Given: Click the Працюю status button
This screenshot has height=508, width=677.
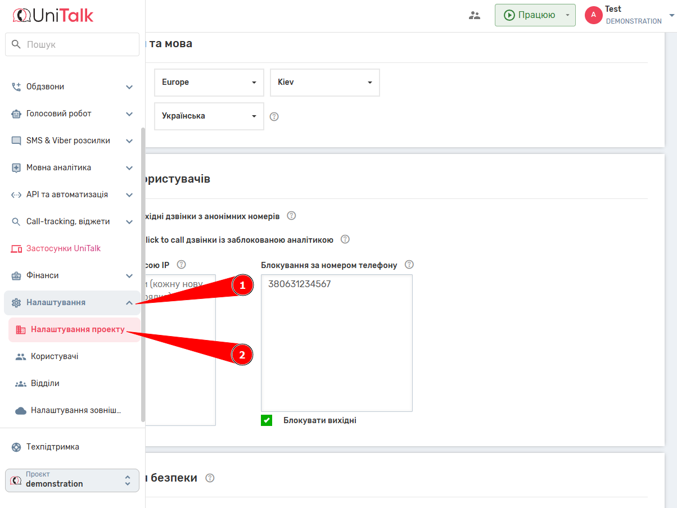Looking at the screenshot, I should pyautogui.click(x=529, y=15).
